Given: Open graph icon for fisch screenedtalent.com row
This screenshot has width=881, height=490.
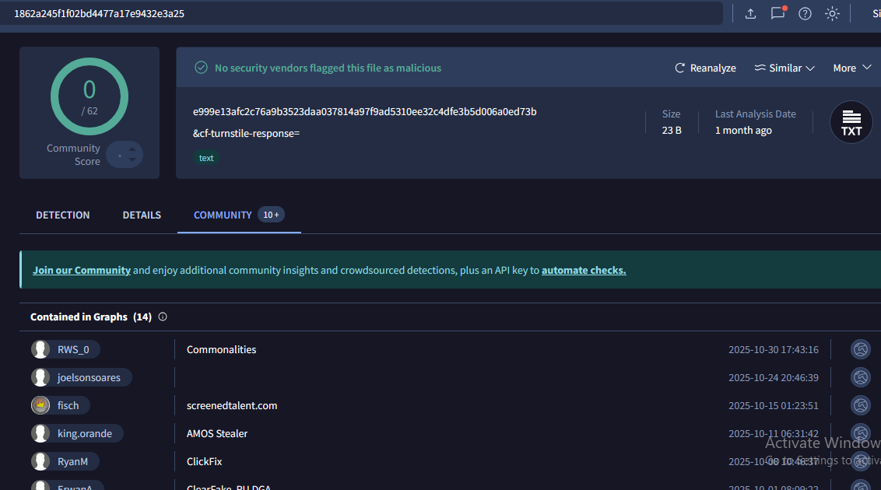Looking at the screenshot, I should (x=860, y=406).
